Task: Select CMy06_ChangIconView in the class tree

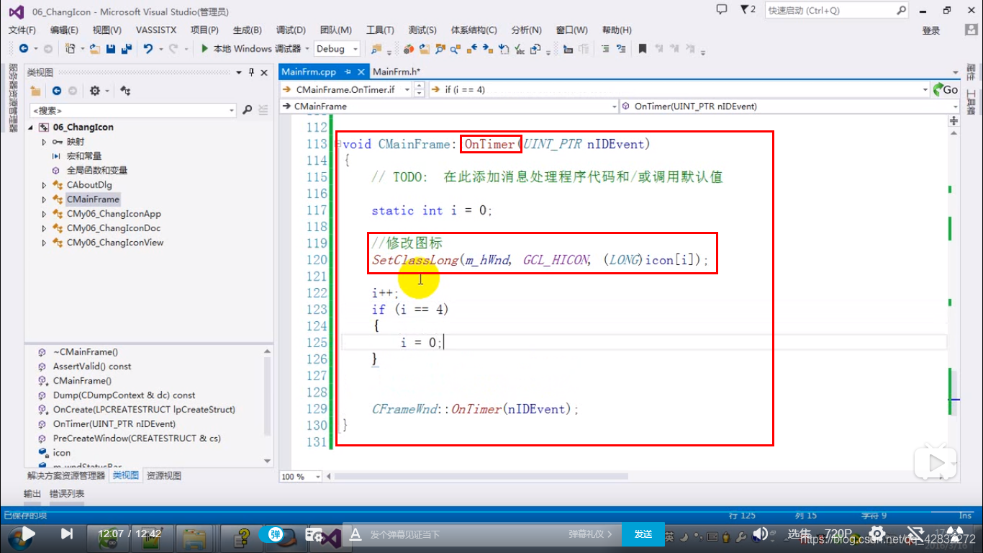Action: pos(115,243)
